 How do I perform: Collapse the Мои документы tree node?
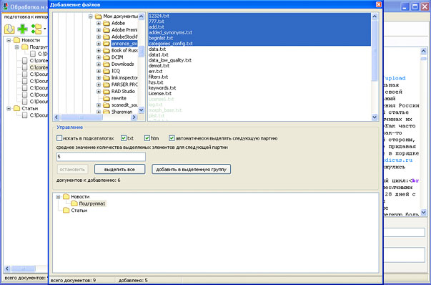click(x=91, y=16)
